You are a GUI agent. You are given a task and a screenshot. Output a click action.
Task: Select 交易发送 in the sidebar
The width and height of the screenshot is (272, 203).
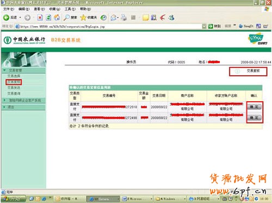(x=14, y=88)
